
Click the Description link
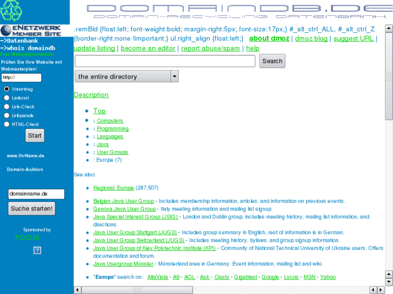click(x=91, y=95)
